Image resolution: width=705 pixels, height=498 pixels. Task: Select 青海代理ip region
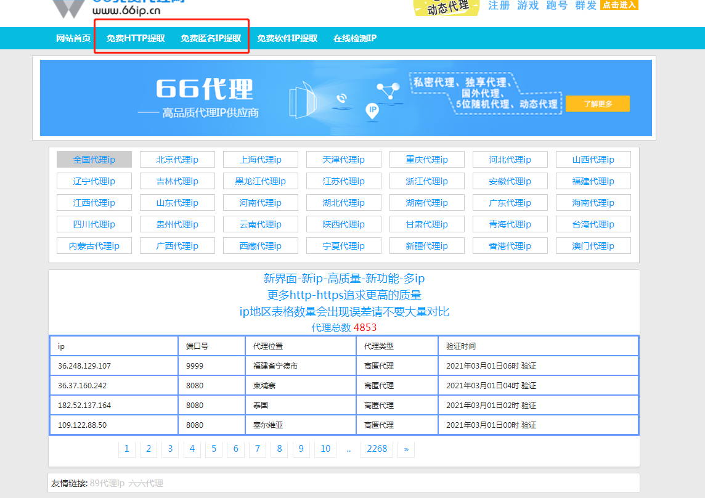coord(510,224)
